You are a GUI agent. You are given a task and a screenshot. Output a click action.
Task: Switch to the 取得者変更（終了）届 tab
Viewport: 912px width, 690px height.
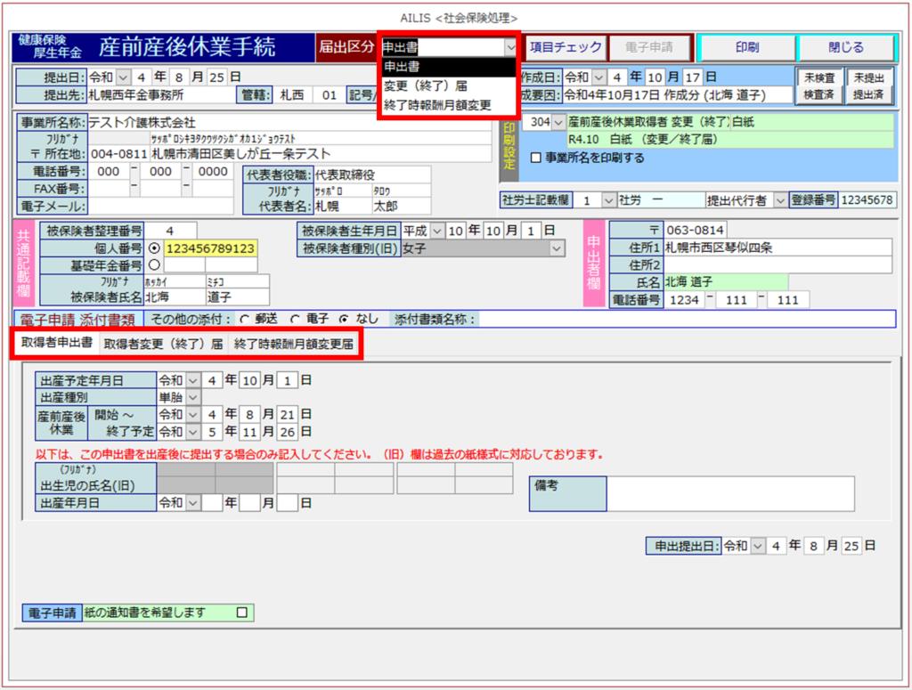click(x=163, y=344)
